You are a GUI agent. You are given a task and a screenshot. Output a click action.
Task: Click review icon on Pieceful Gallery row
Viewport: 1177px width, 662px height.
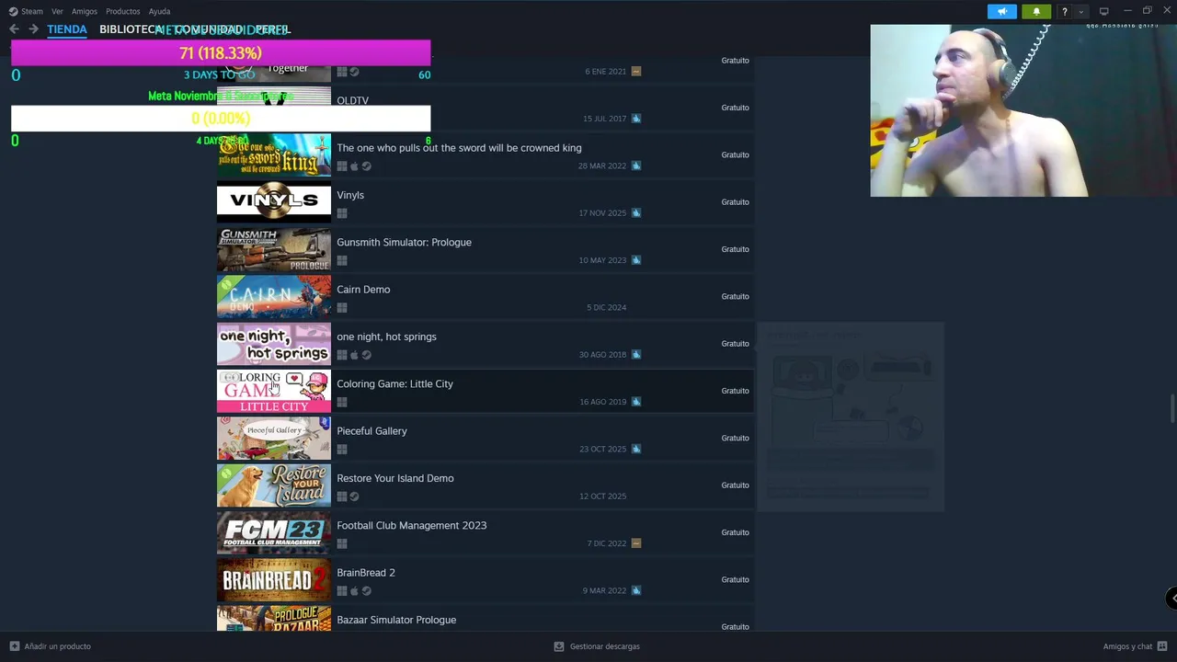pyautogui.click(x=636, y=449)
